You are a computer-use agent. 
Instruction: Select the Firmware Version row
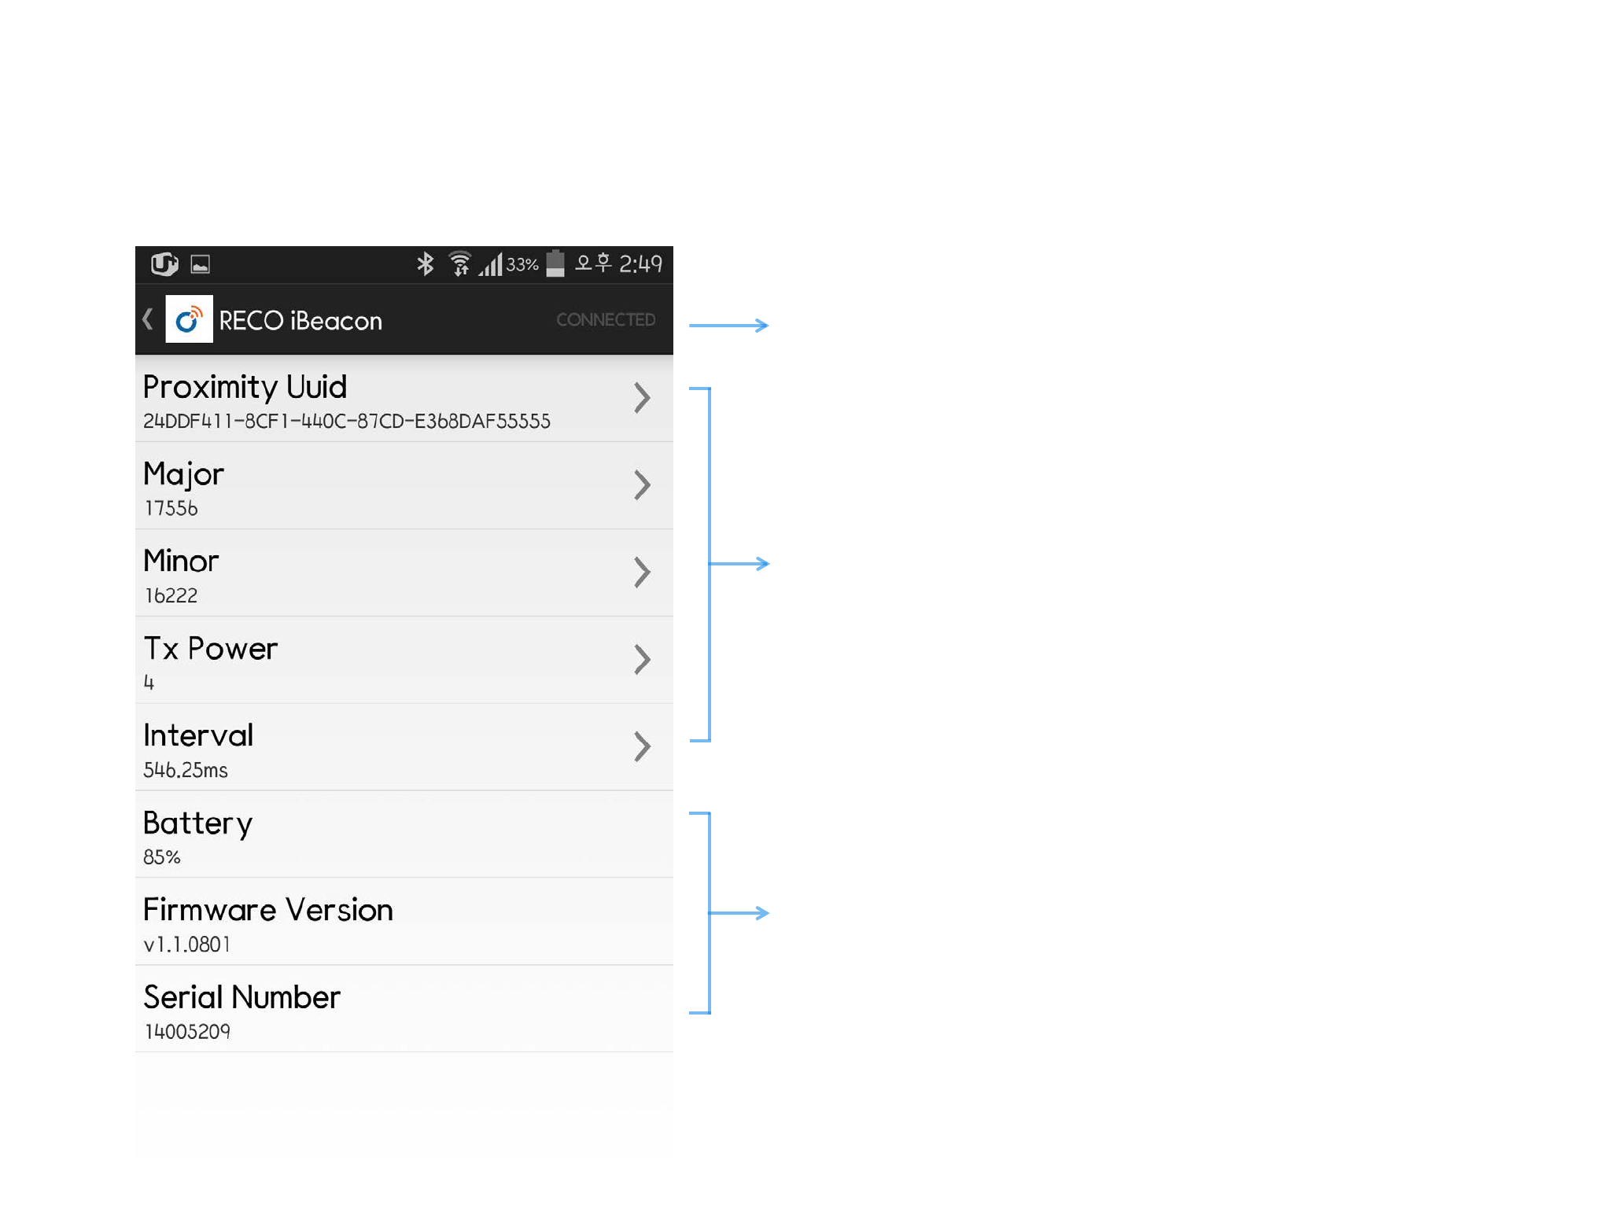point(404,922)
